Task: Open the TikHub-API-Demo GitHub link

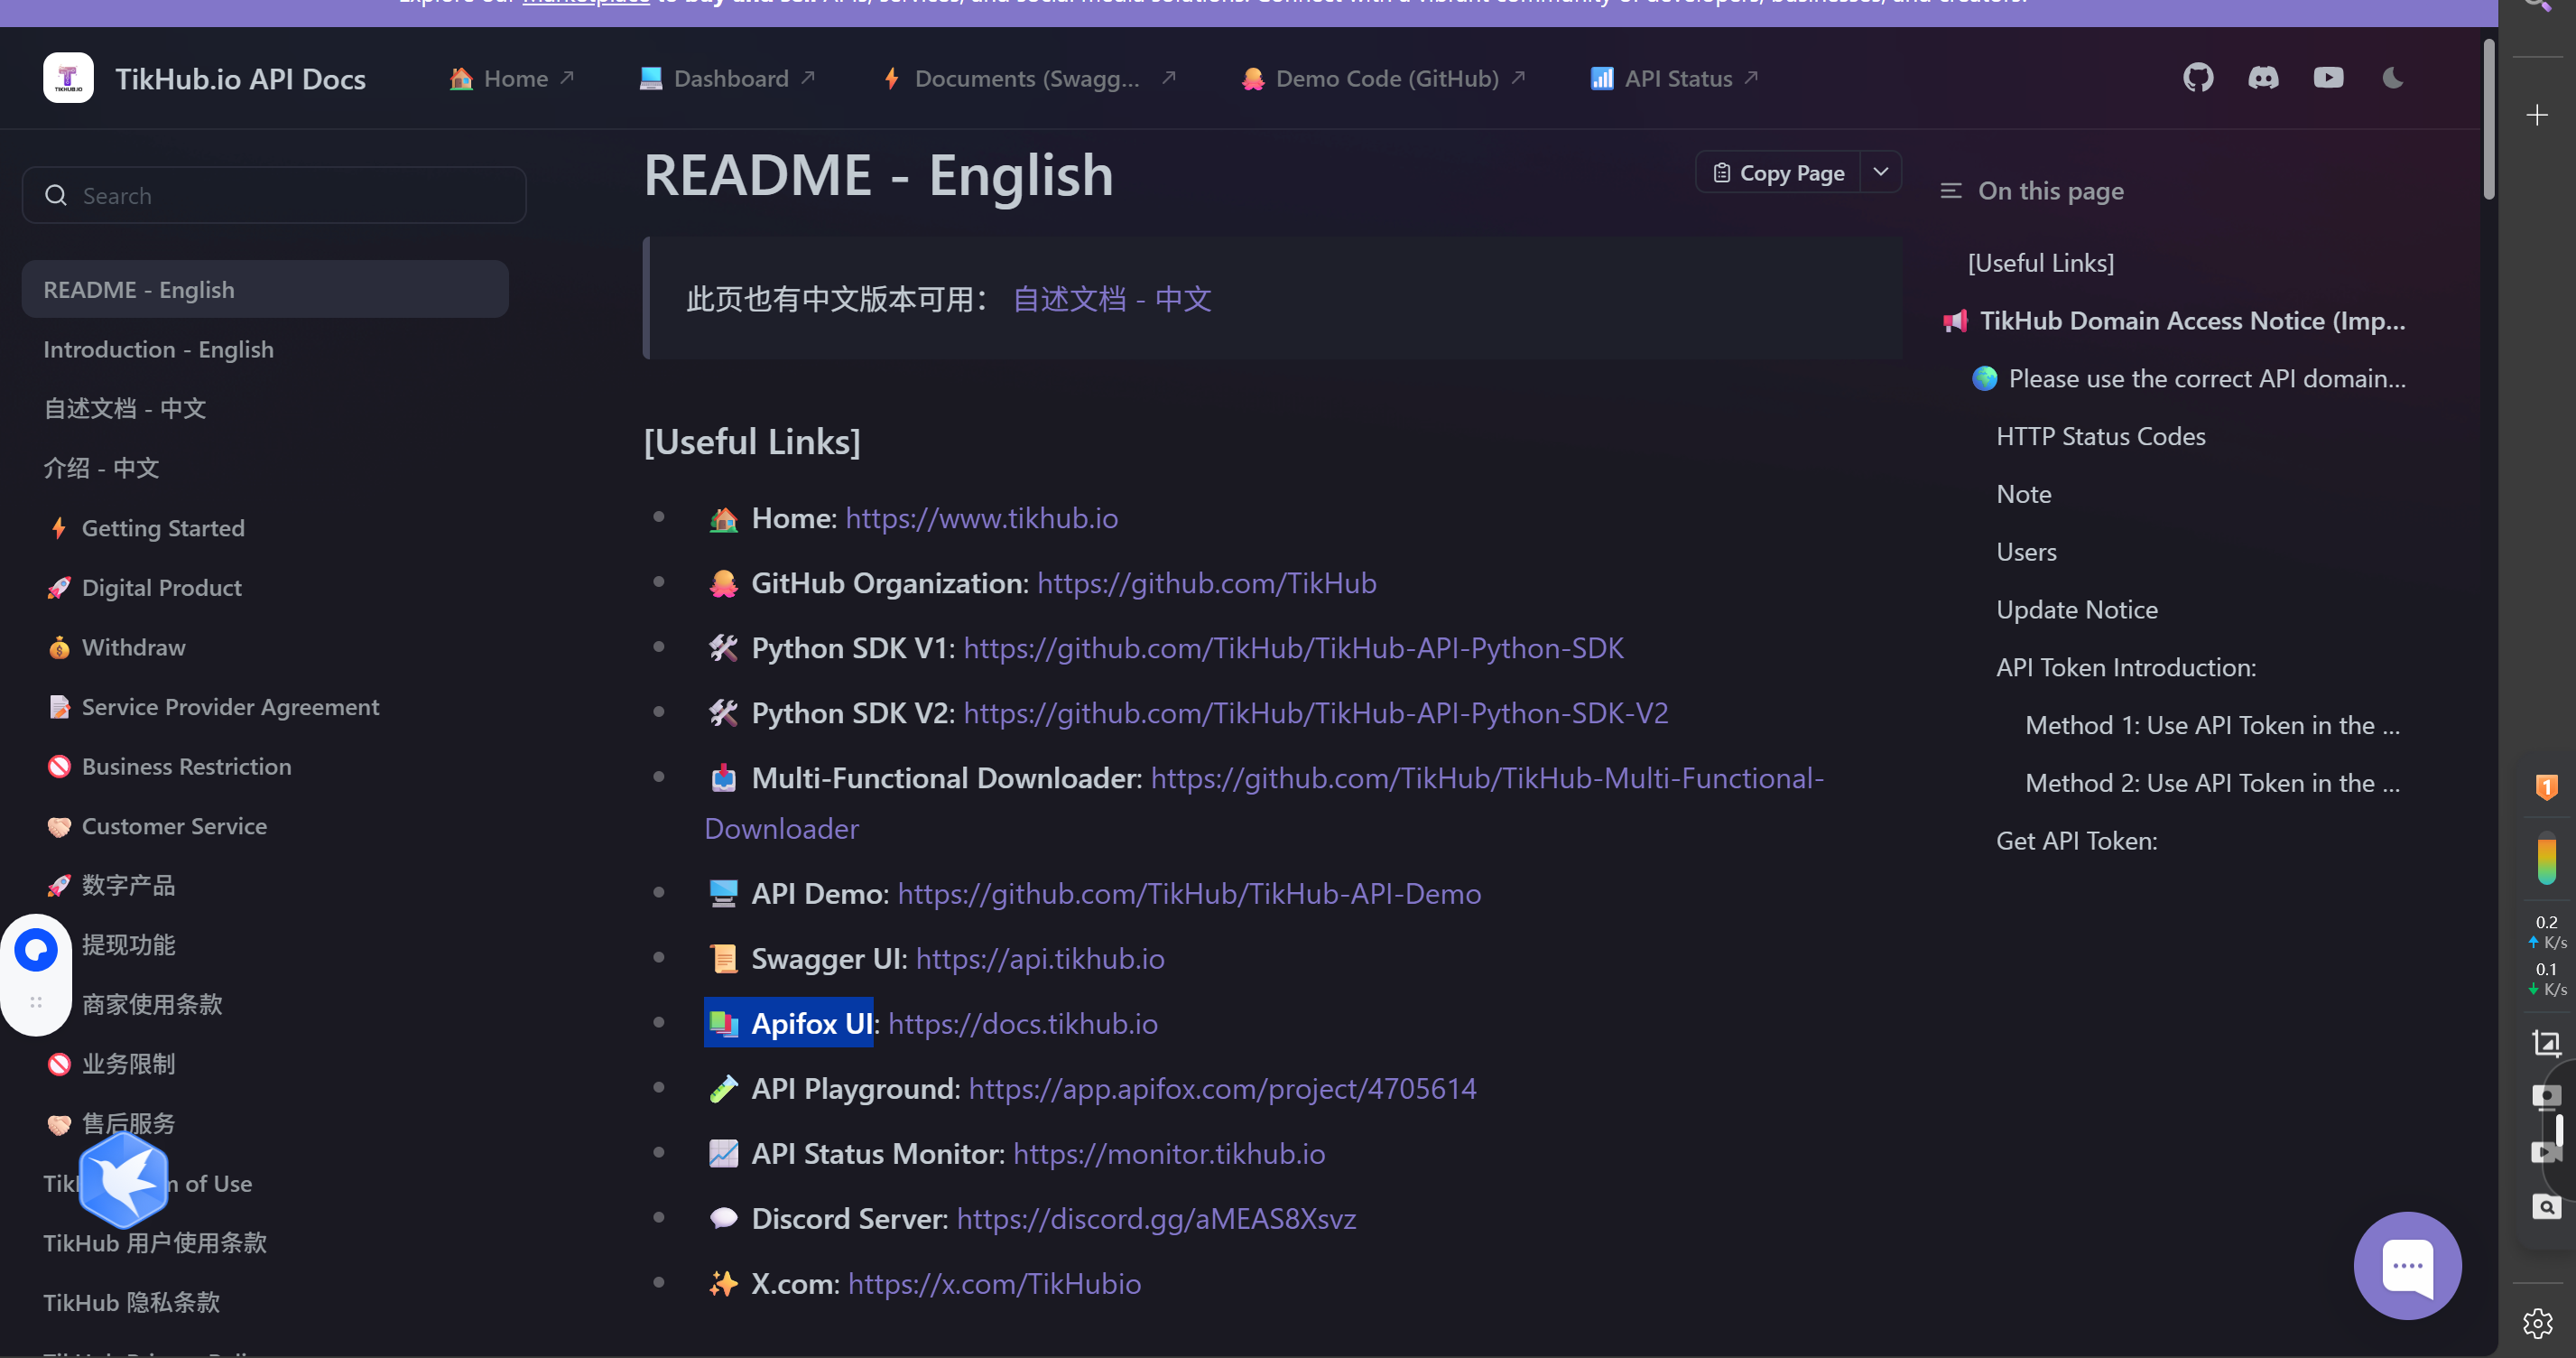Action: pos(1190,894)
